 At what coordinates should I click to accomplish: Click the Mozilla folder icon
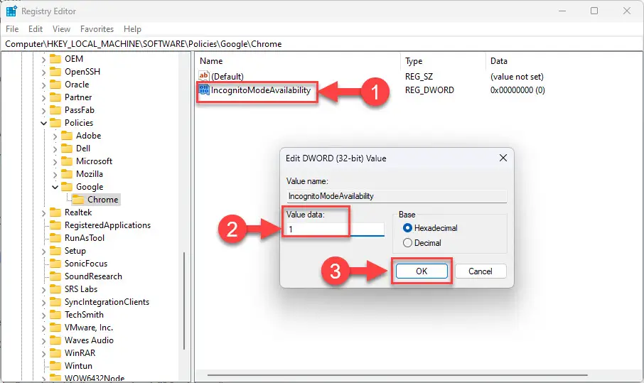(67, 173)
